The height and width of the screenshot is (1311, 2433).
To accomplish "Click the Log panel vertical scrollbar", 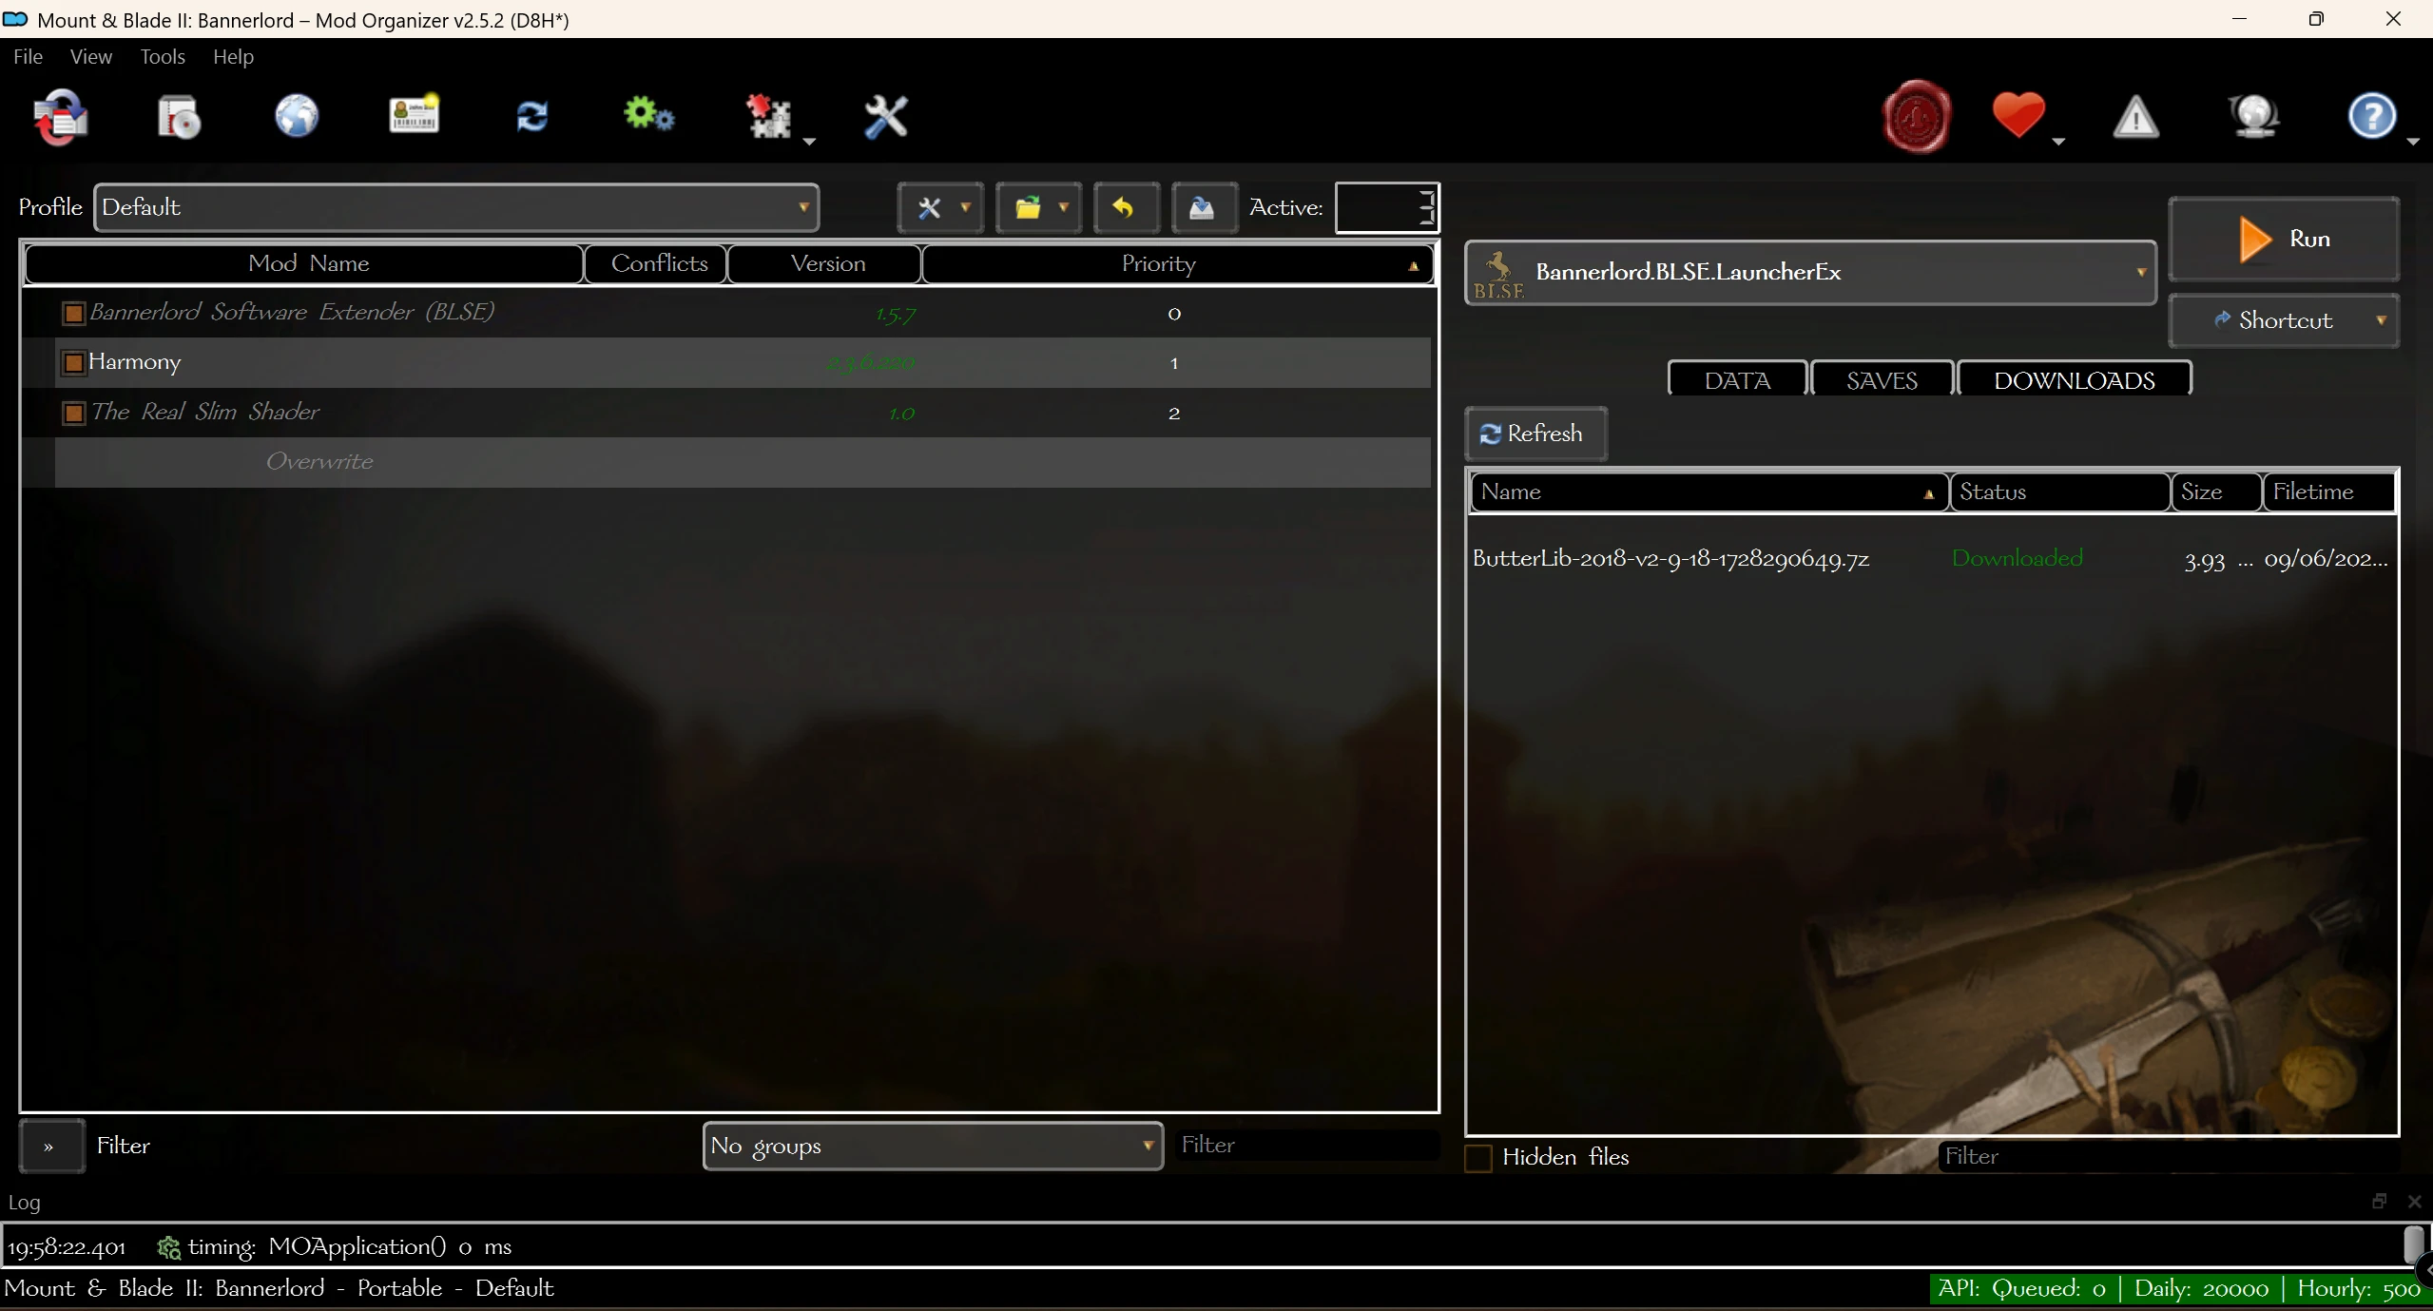I will pos(2413,1245).
